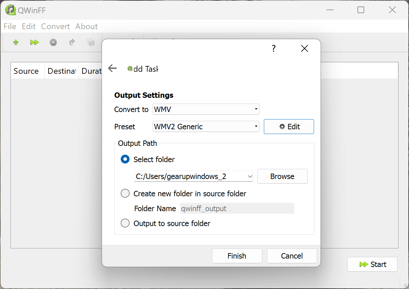Click the question mark help button
Image resolution: width=409 pixels, height=289 pixels.
274,48
